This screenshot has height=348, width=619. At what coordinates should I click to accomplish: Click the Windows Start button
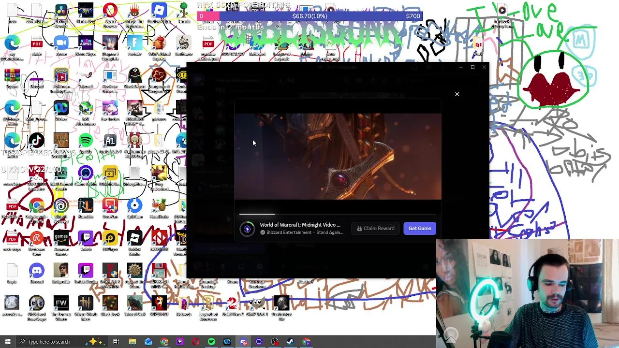7,342
